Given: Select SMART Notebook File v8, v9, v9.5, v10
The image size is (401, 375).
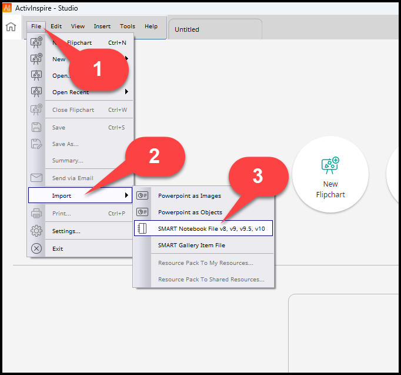Looking at the screenshot, I should (203, 228).
